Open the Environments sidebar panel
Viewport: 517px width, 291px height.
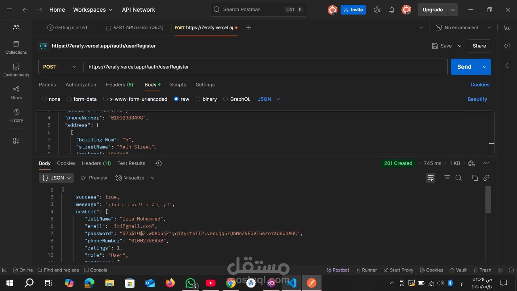[x=16, y=70]
